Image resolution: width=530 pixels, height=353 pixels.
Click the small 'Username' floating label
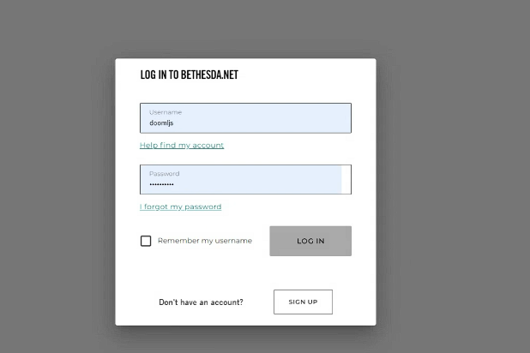pyautogui.click(x=166, y=112)
